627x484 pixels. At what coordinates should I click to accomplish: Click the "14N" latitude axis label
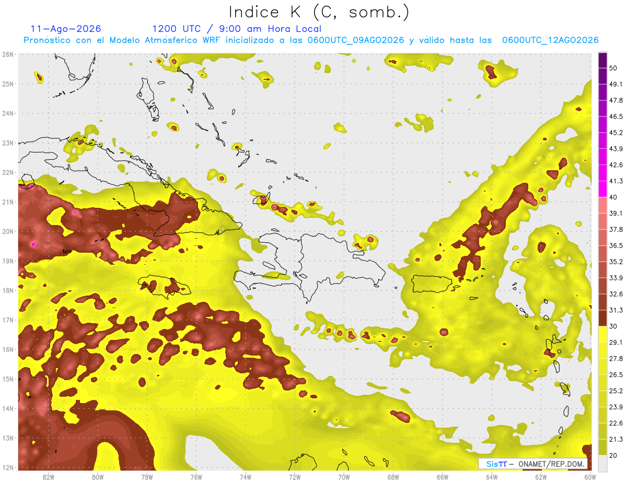[7, 408]
